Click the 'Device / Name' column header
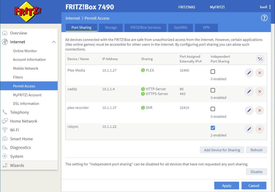The image size is (275, 192). 78,59
